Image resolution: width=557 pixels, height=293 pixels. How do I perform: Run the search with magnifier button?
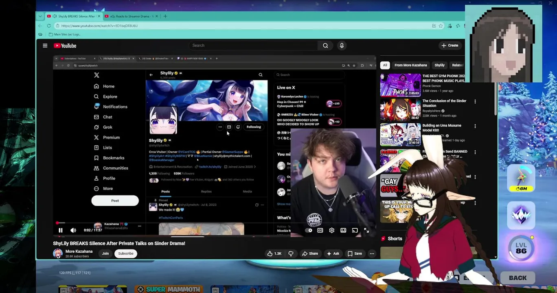pyautogui.click(x=325, y=46)
